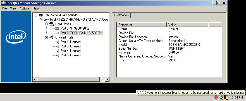Viewport: 246px width, 101px height.
Task: Collapse the Intel Serial ATA Controllers node
Action: pos(36,15)
